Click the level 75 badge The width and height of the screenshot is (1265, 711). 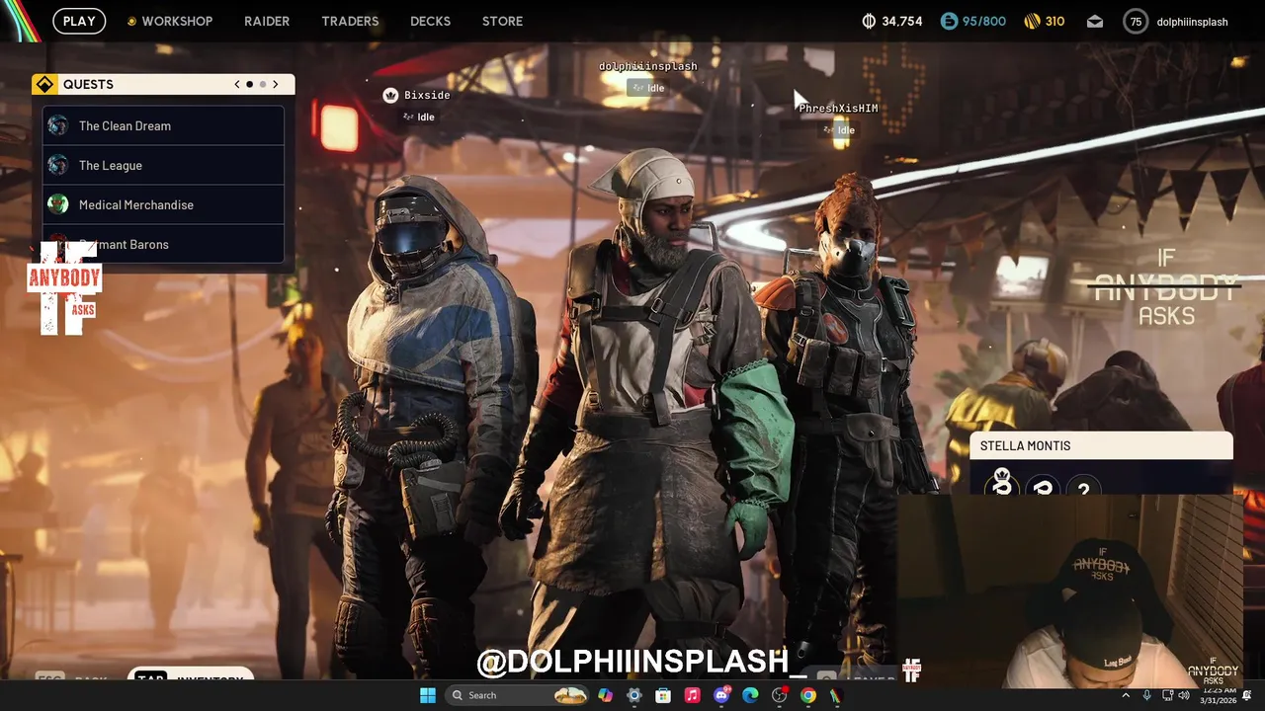[1136, 21]
